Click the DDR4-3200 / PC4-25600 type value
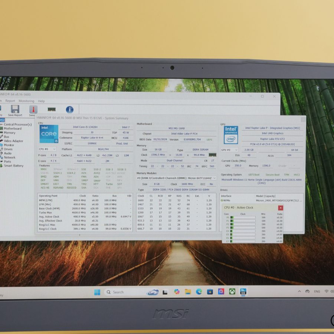The height and width of the screenshot is (334, 334). click(x=181, y=190)
